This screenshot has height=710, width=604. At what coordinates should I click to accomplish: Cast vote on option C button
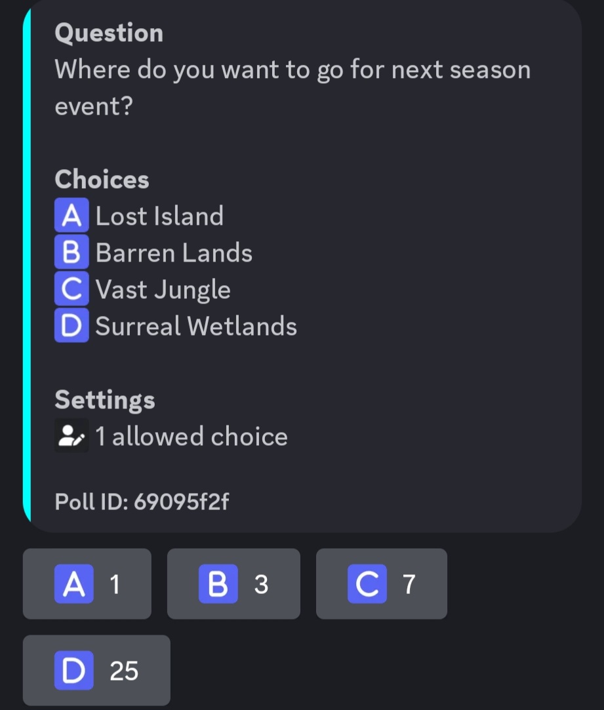[382, 583]
